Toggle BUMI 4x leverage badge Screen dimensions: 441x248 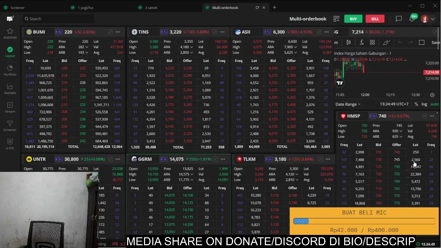click(x=58, y=32)
